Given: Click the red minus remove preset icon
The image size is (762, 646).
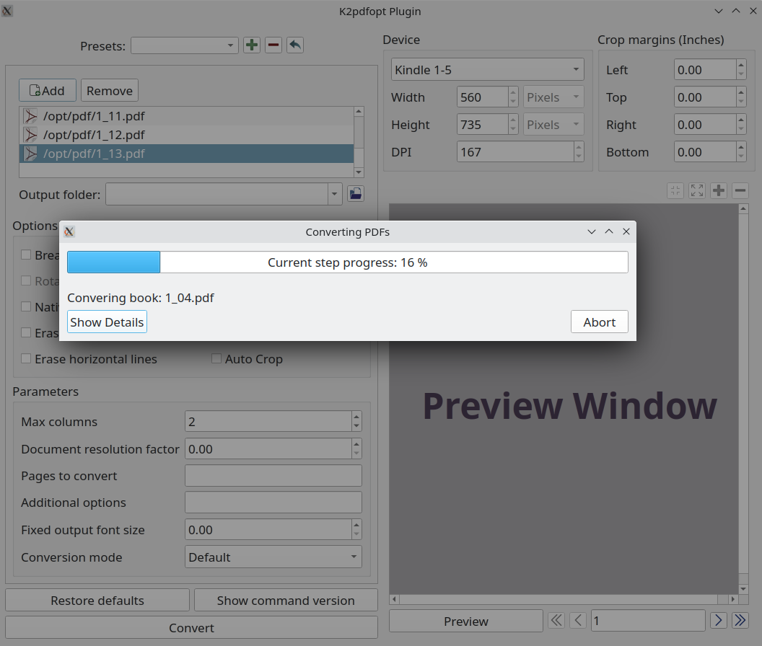Looking at the screenshot, I should 273,45.
